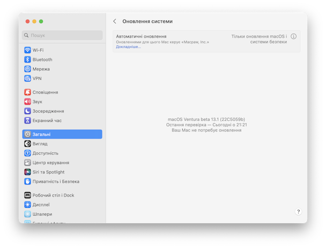Select Wi-Fi label in sidebar
This screenshot has height=248, width=326.
tap(38, 50)
